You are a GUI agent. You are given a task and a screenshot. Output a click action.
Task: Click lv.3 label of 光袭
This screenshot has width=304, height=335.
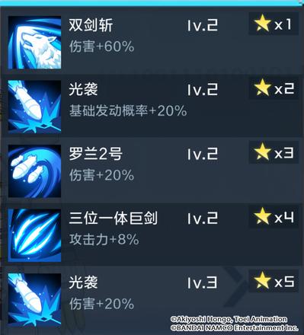pyautogui.click(x=203, y=282)
